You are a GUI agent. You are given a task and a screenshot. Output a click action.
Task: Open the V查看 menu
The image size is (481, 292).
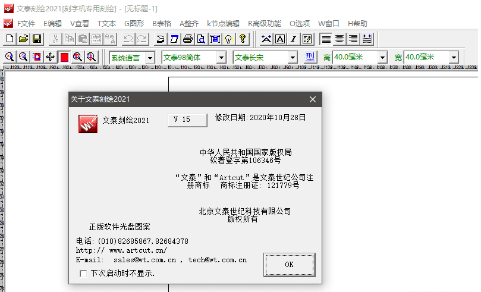(80, 24)
